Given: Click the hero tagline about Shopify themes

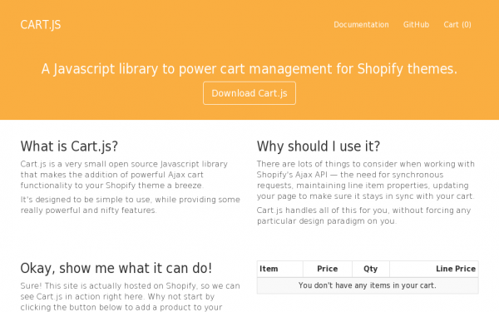Looking at the screenshot, I should [x=249, y=69].
